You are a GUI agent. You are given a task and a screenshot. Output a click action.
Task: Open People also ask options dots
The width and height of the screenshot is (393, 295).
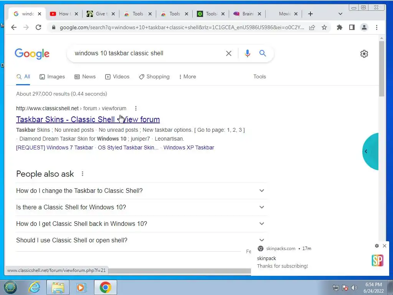[x=83, y=174]
